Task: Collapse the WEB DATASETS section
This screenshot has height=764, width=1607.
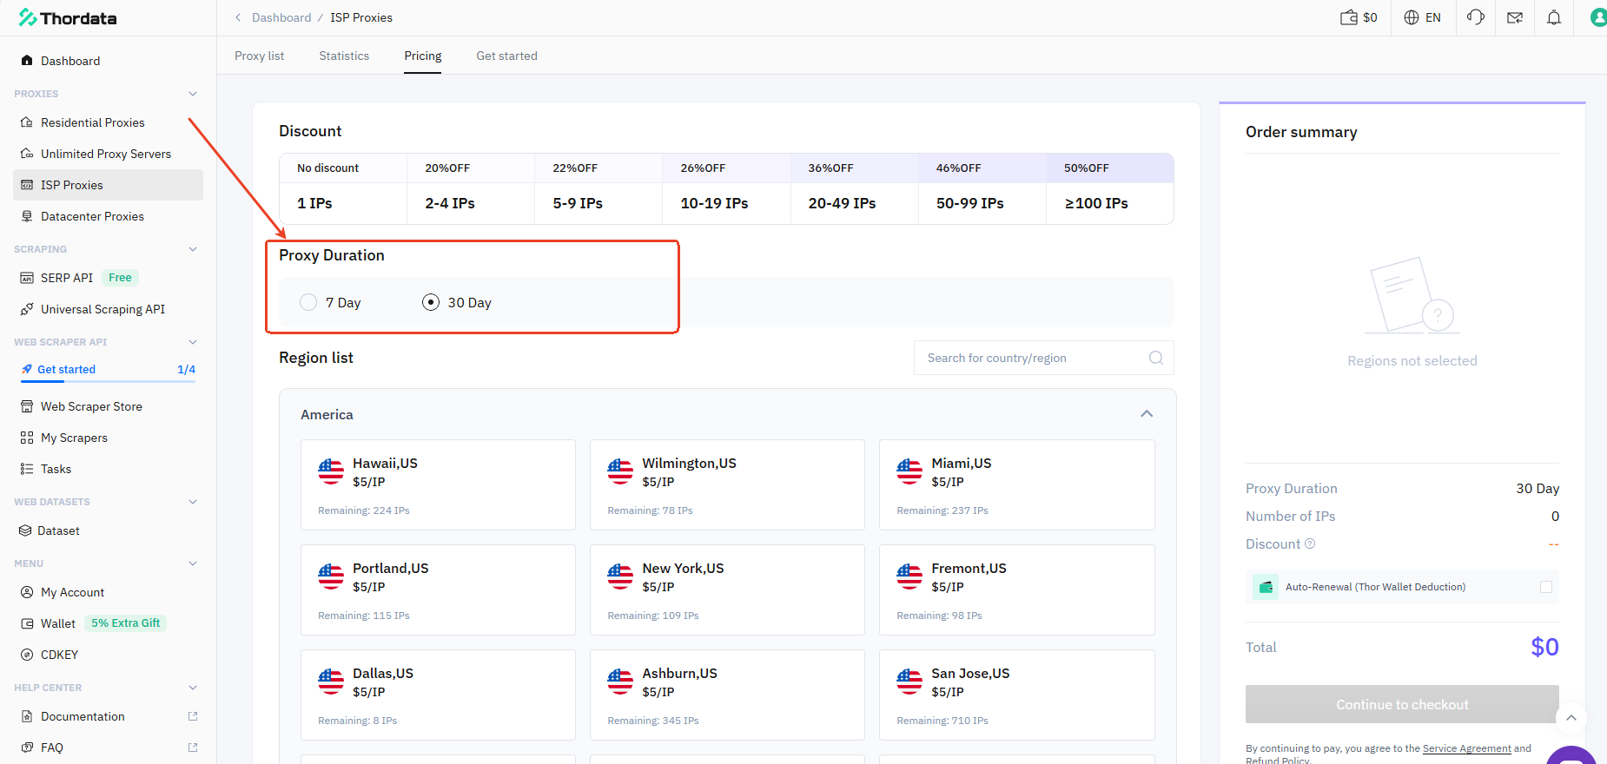Action: point(193,502)
